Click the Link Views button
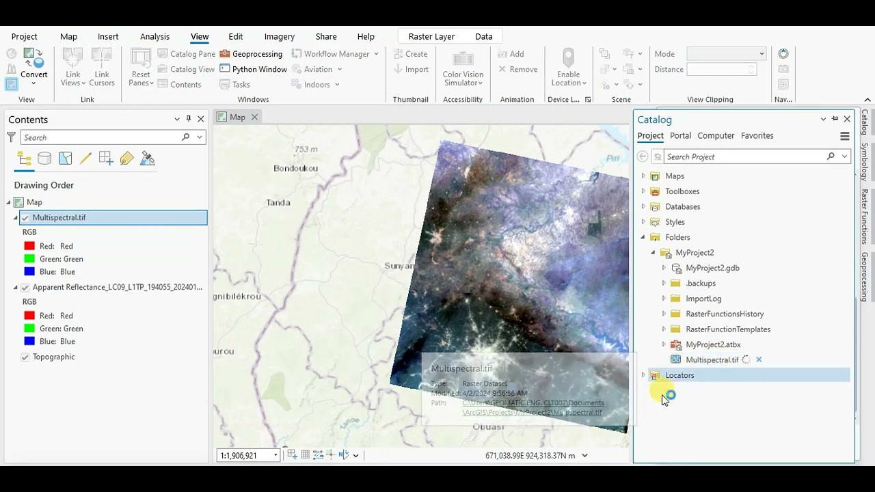 point(73,67)
